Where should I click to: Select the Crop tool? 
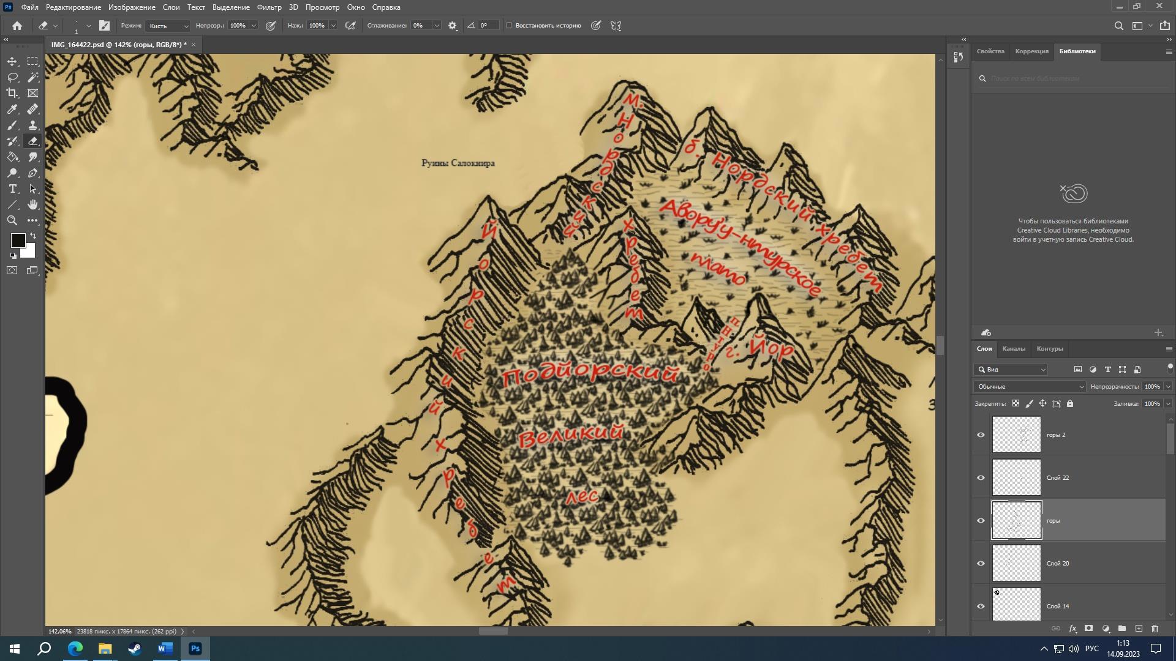(x=12, y=93)
